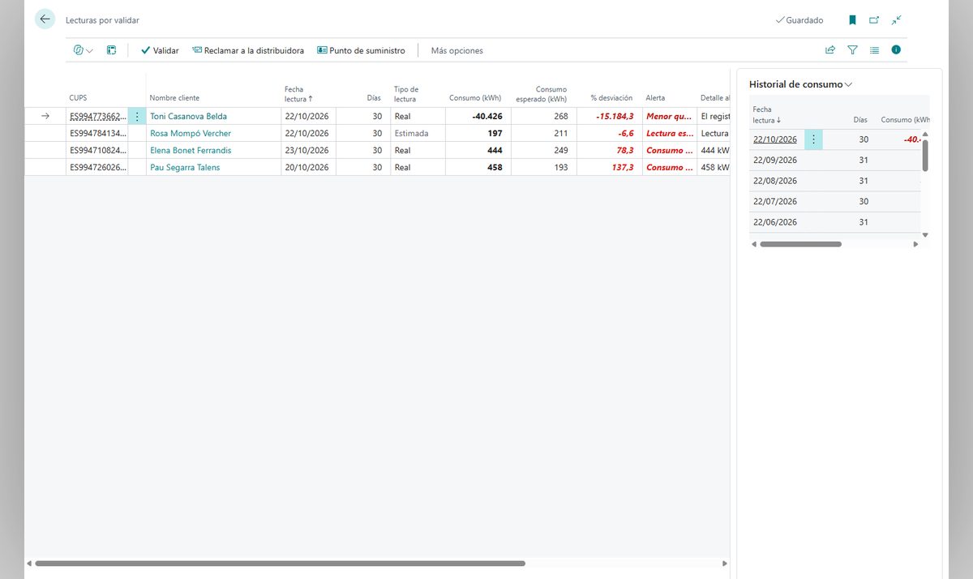The width and height of the screenshot is (973, 579).
Task: Click the history scroll right arrow
Action: tap(916, 244)
